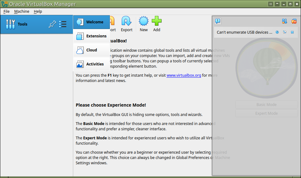Select Extensions in the tools popup

click(91, 36)
